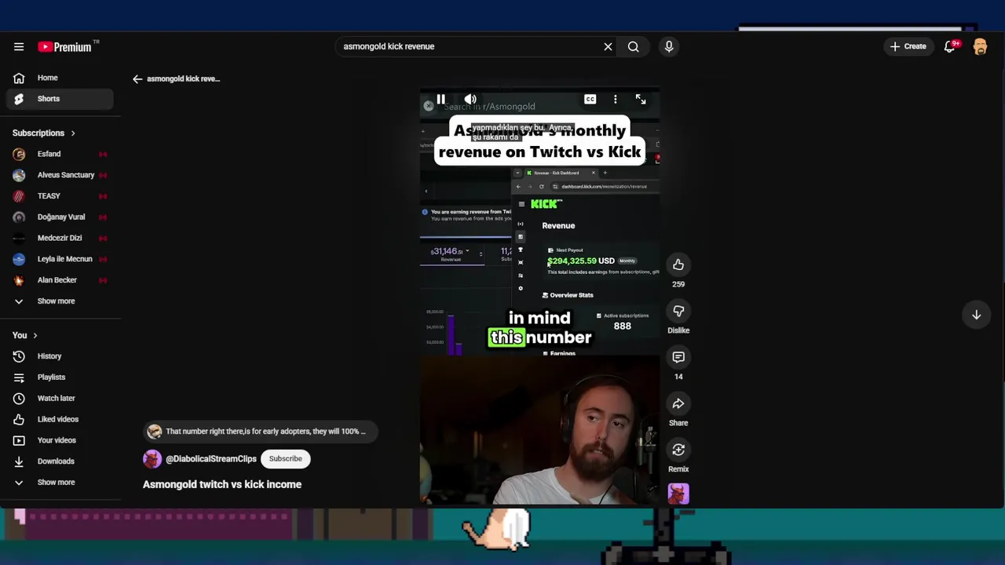Screen dimensions: 1005x565
Task: Open the YouTube hamburger guide menu
Action: coord(19,47)
